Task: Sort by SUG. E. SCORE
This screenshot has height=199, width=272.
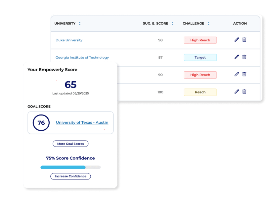Action: point(172,23)
